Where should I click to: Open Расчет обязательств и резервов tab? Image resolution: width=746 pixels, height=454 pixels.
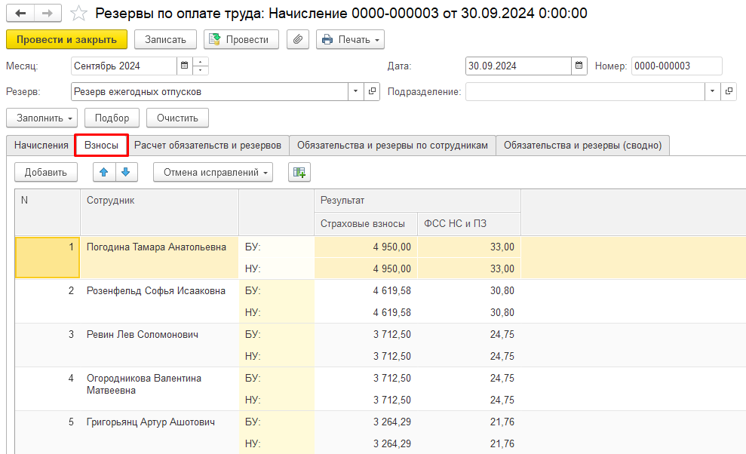point(208,146)
